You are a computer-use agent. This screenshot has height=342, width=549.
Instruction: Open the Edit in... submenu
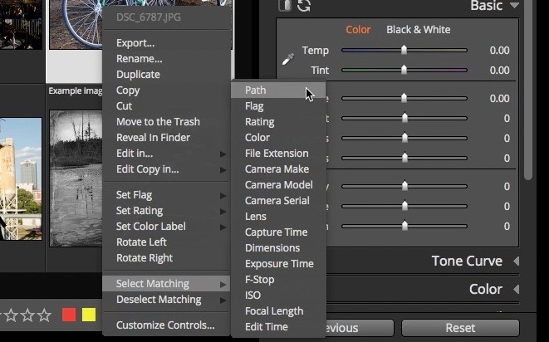coord(135,154)
